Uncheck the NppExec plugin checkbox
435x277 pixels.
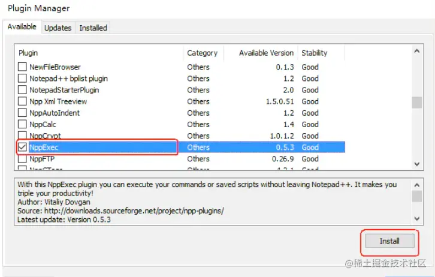(x=22, y=147)
